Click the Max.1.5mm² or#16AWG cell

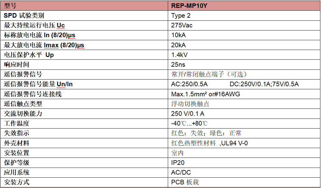206,94
